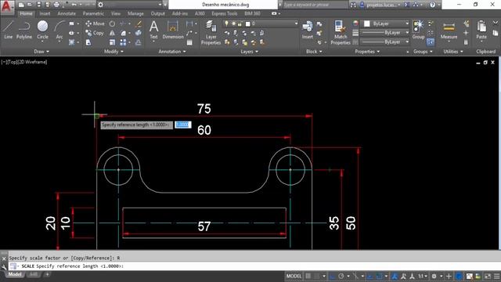501x282 pixels.
Task: Click the Insert block icon
Action: 308,30
